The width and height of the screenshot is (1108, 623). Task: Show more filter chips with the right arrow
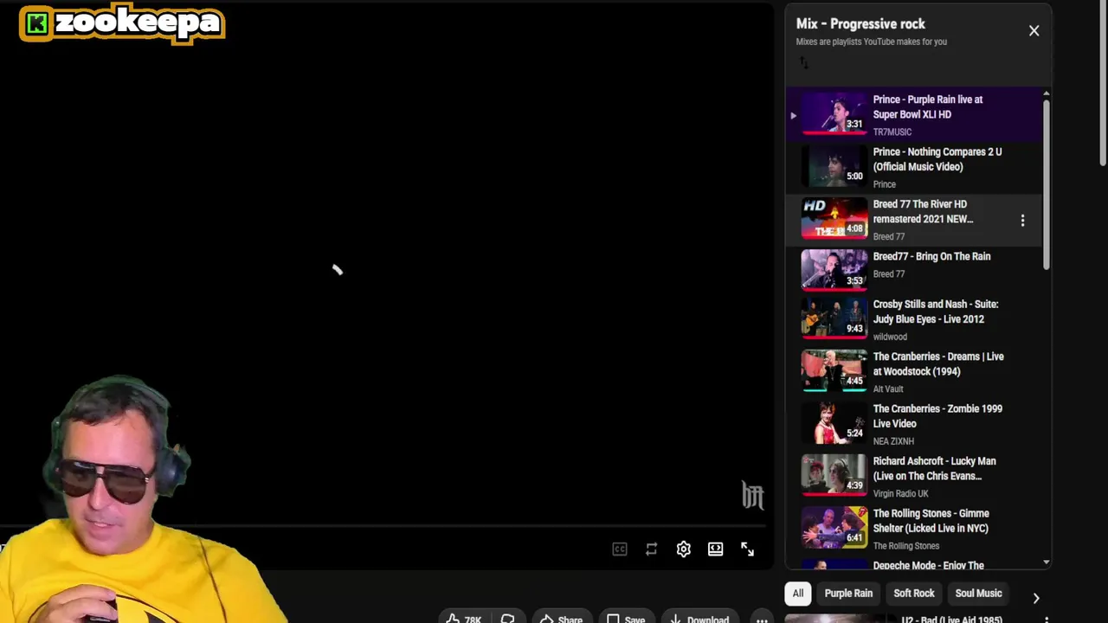coord(1035,597)
